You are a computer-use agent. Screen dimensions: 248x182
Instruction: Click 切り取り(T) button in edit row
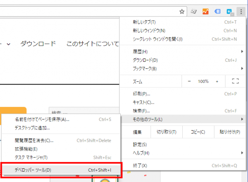click(x=166, y=132)
